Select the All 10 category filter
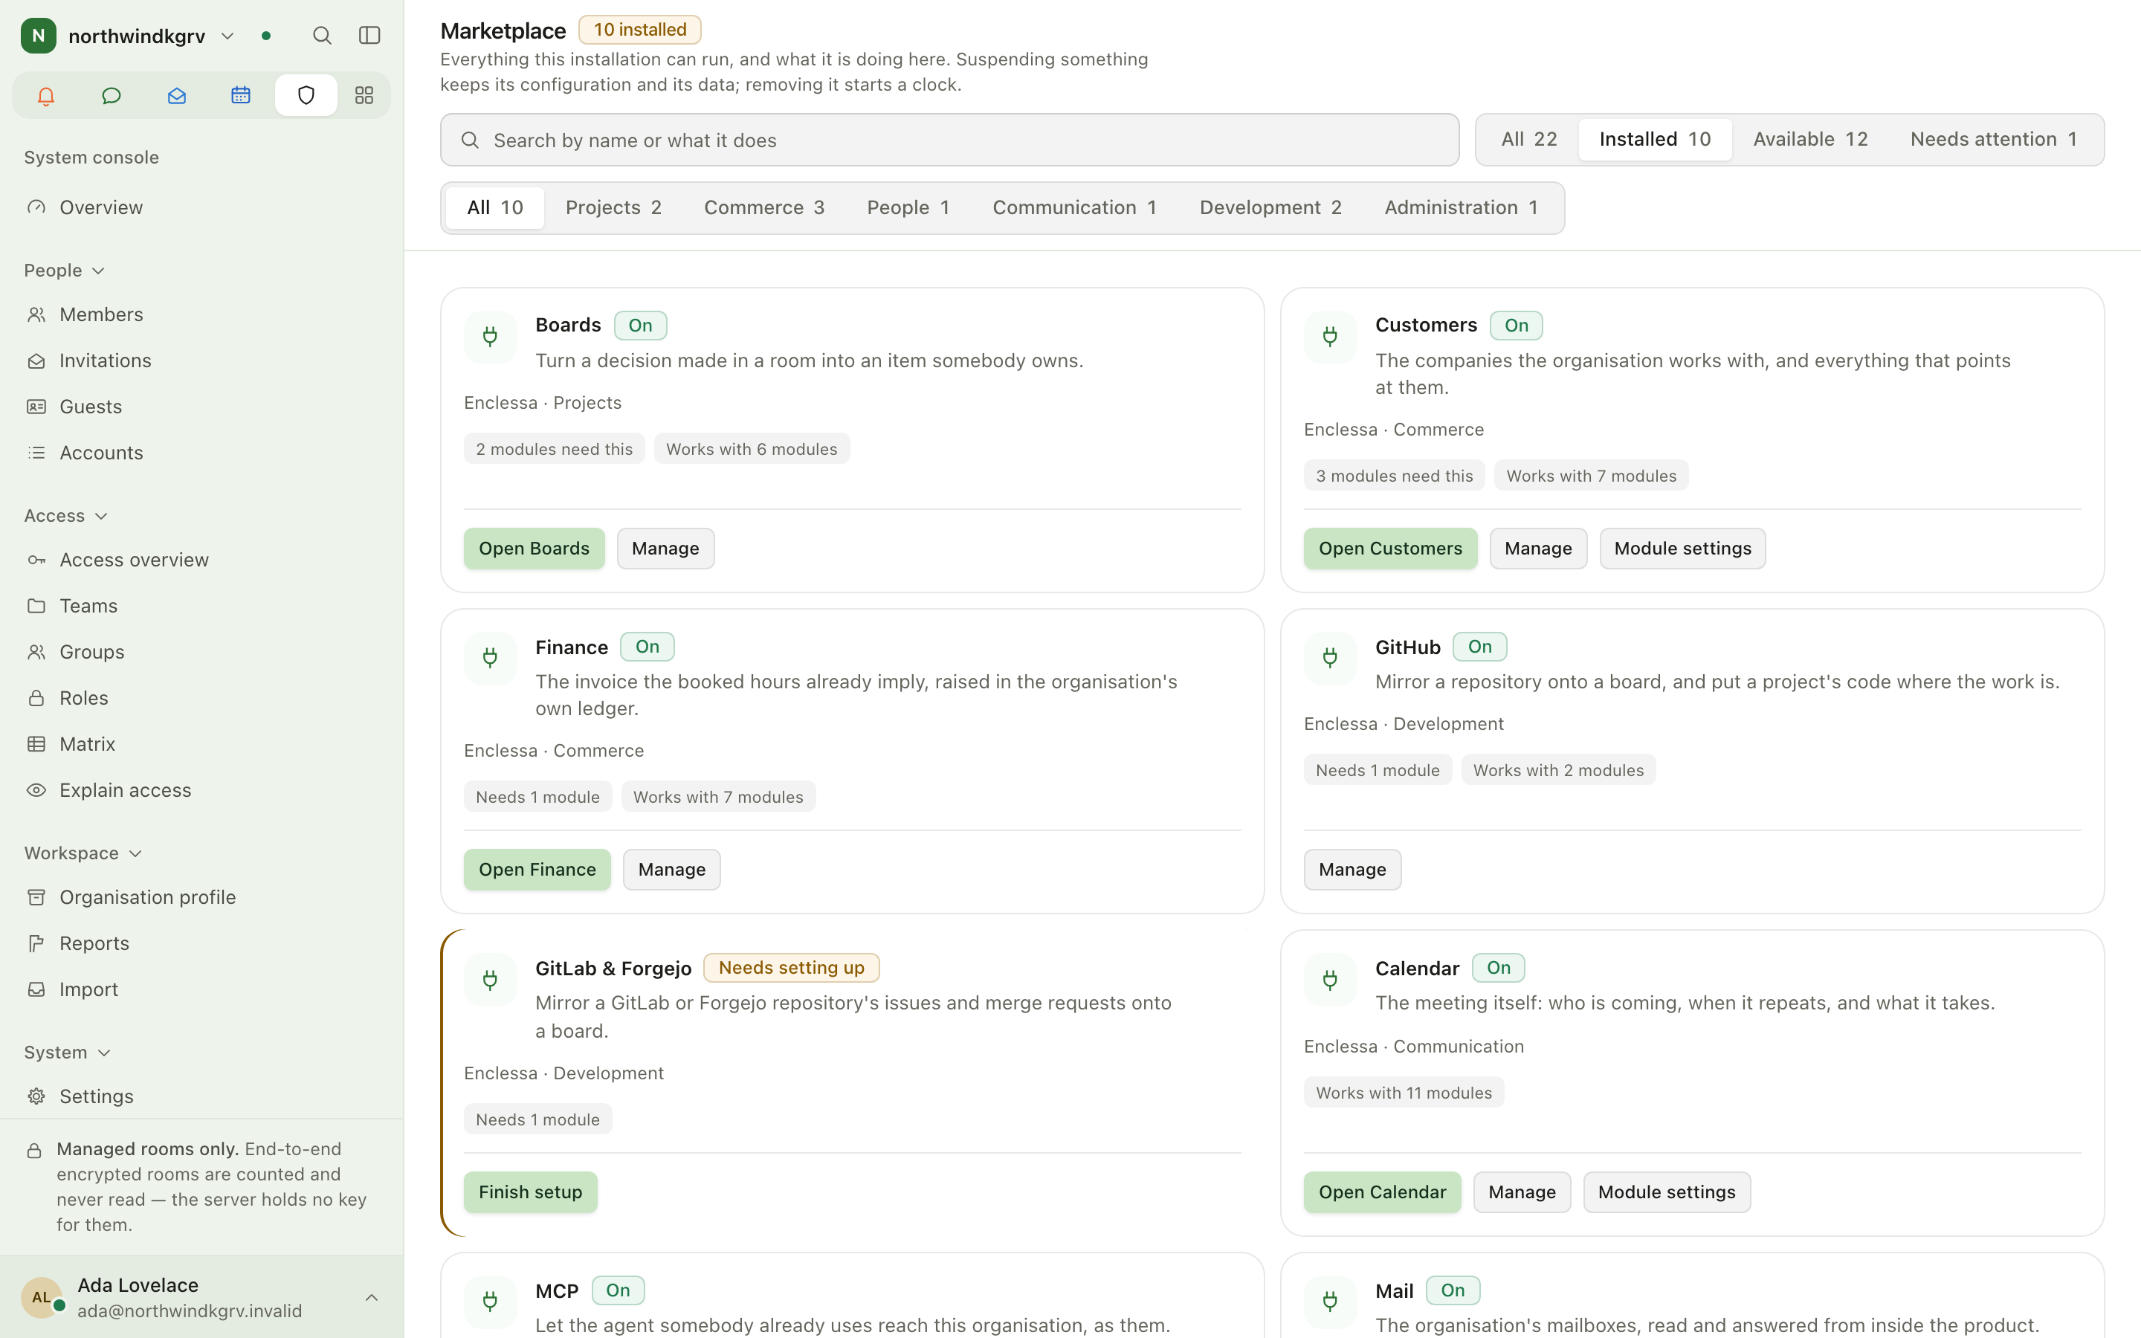The height and width of the screenshot is (1338, 2141). click(494, 207)
